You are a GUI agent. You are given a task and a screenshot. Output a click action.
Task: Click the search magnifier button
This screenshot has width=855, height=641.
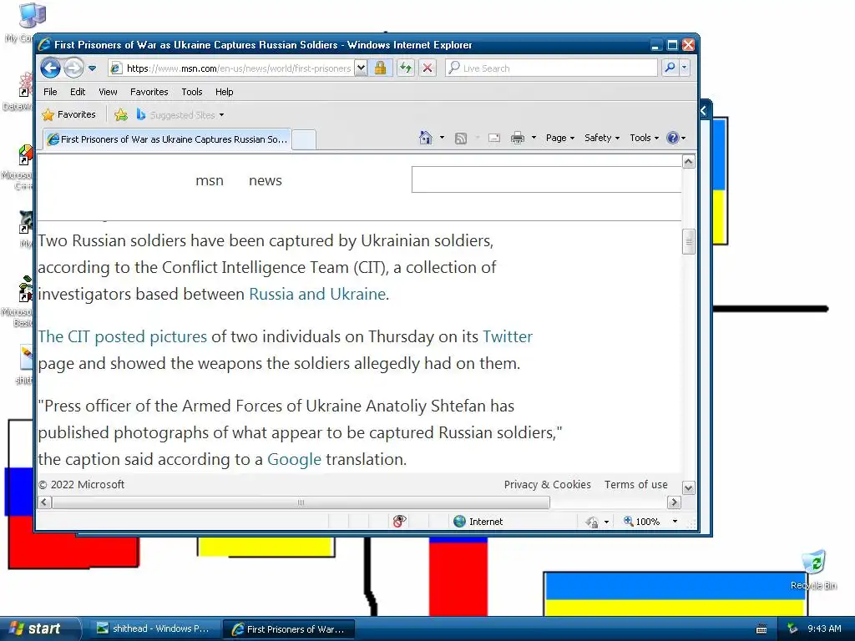[x=670, y=68]
